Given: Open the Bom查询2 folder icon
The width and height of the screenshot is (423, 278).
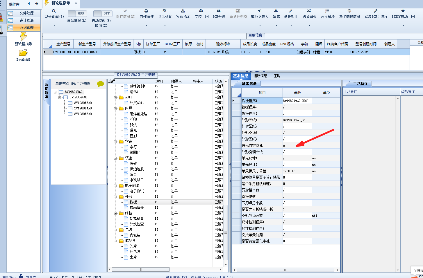Looking at the screenshot, I should point(23,53).
